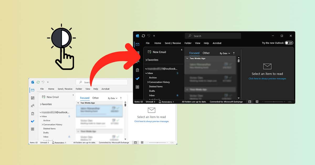Click the New Email button
The width and height of the screenshot is (315, 165).
(x=158, y=52)
